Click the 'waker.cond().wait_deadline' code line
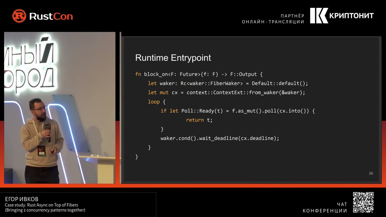386x217 pixels. [220, 138]
